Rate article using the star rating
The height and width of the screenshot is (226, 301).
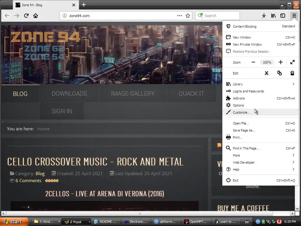pyautogui.click(x=52, y=181)
